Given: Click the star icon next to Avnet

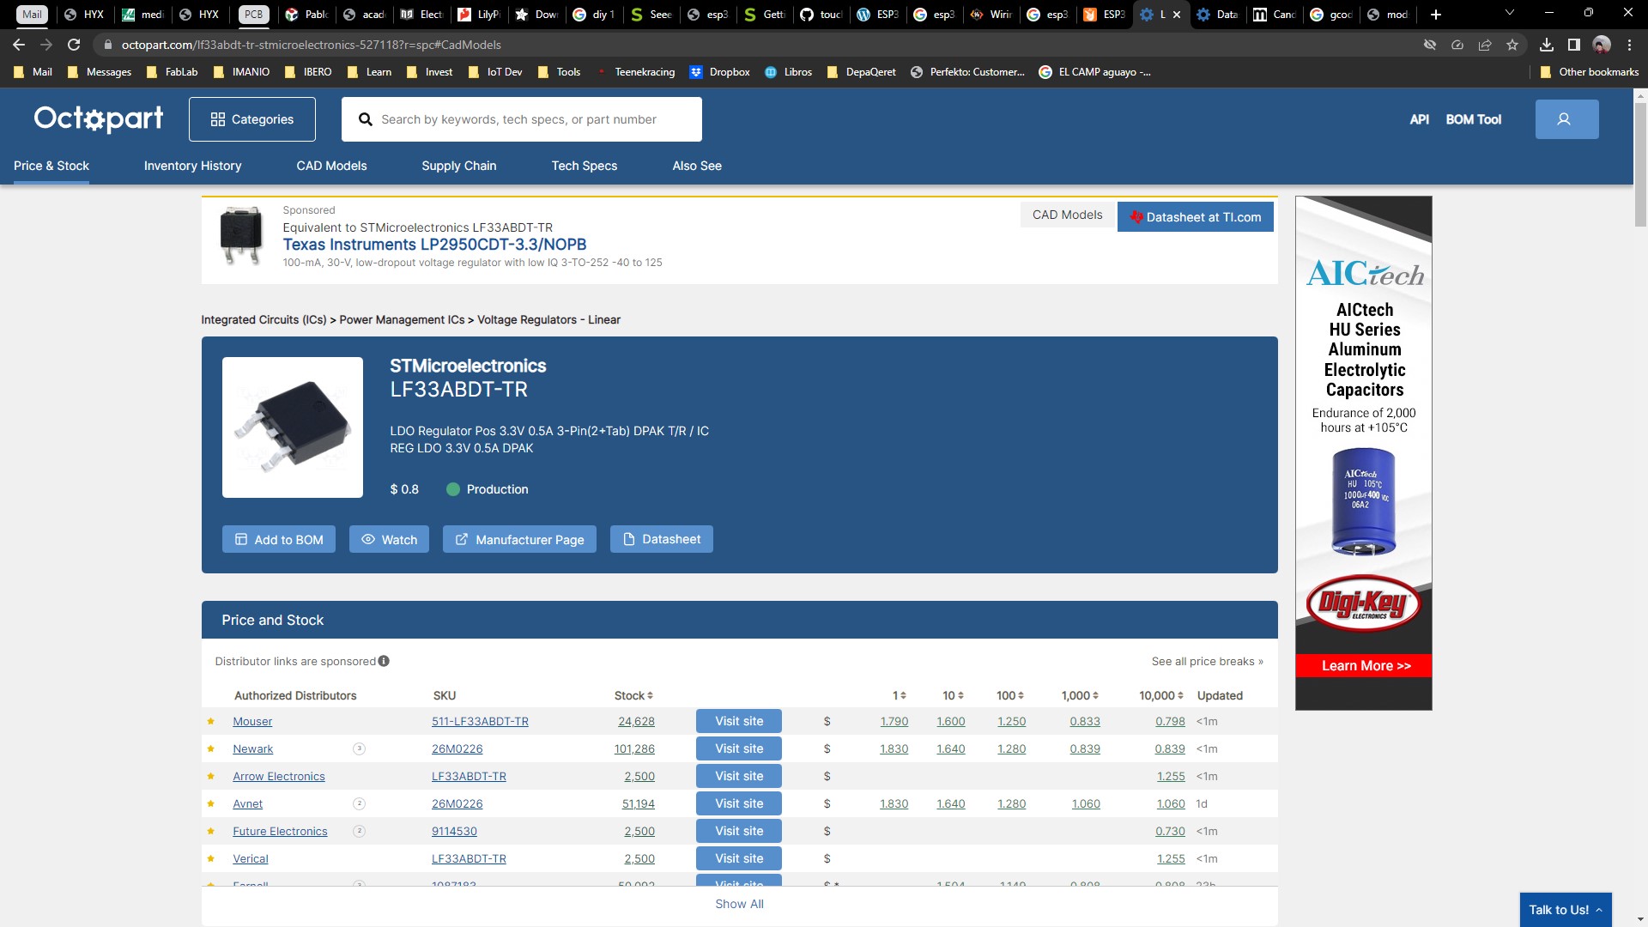Looking at the screenshot, I should pos(210,803).
